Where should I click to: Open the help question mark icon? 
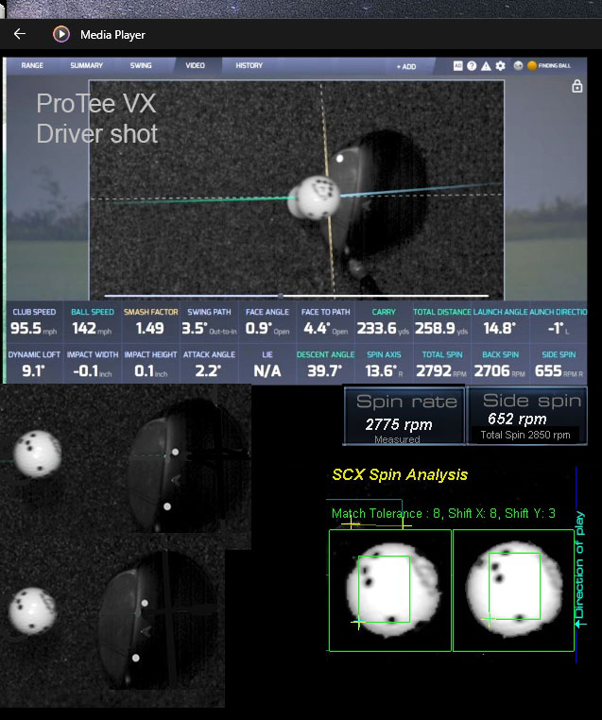point(472,65)
